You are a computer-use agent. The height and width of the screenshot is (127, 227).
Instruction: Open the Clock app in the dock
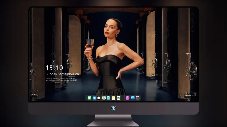(99, 98)
